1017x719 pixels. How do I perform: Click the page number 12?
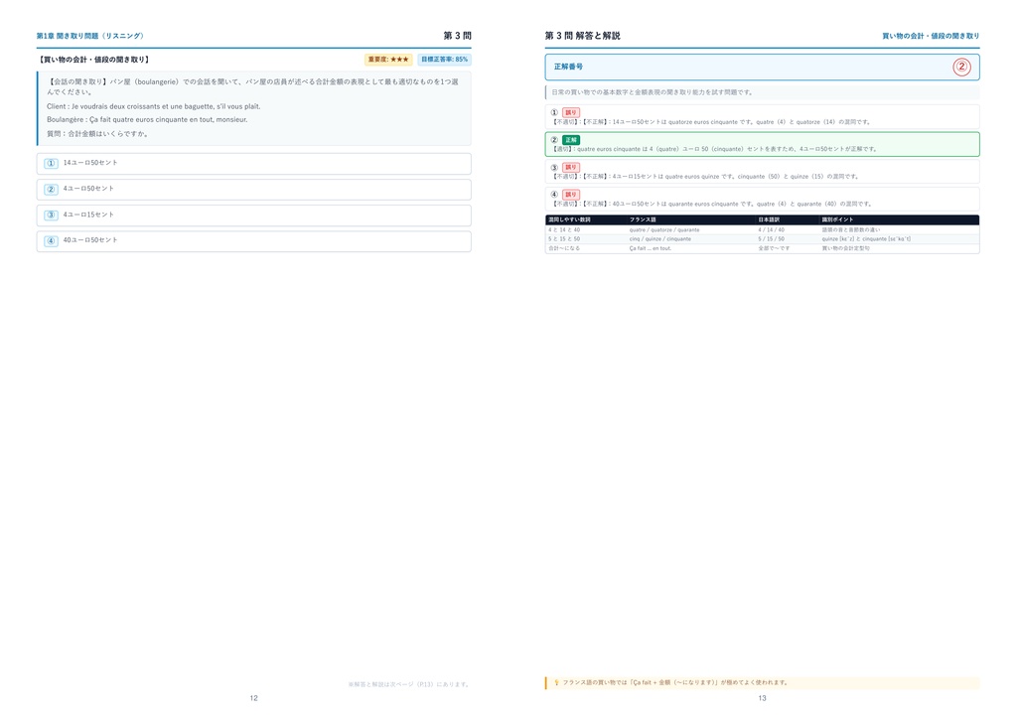pos(253,698)
